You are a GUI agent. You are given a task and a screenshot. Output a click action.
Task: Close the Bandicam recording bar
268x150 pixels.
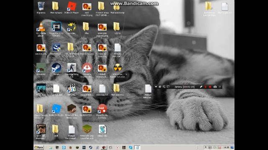tap(220, 87)
